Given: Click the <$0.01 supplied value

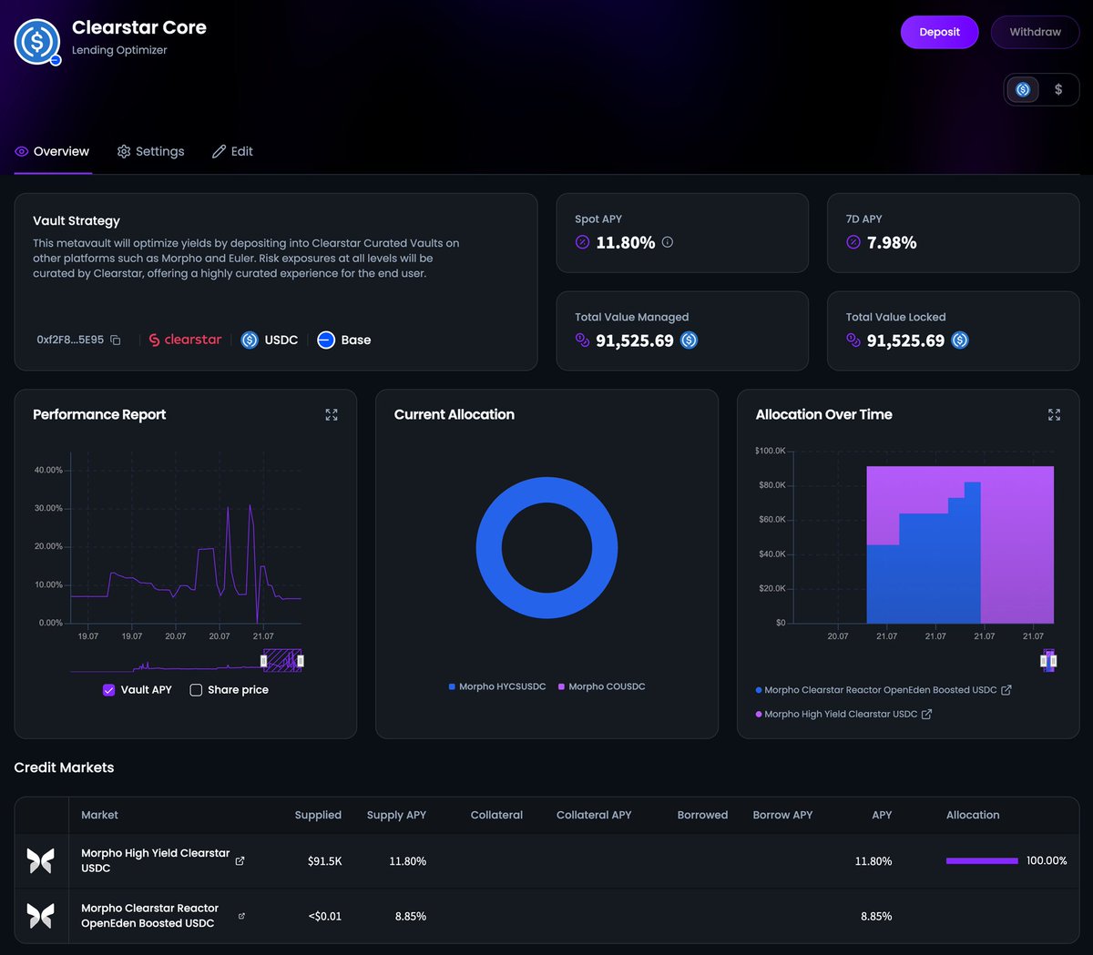Looking at the screenshot, I should click(325, 916).
